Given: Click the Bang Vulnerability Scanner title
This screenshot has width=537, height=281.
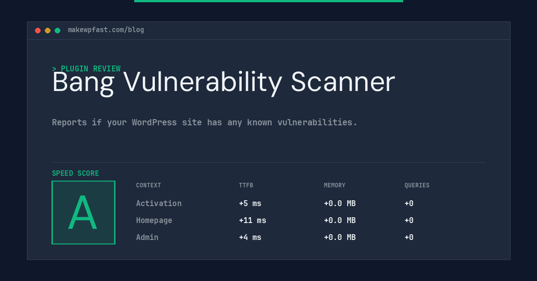Looking at the screenshot, I should point(223,83).
